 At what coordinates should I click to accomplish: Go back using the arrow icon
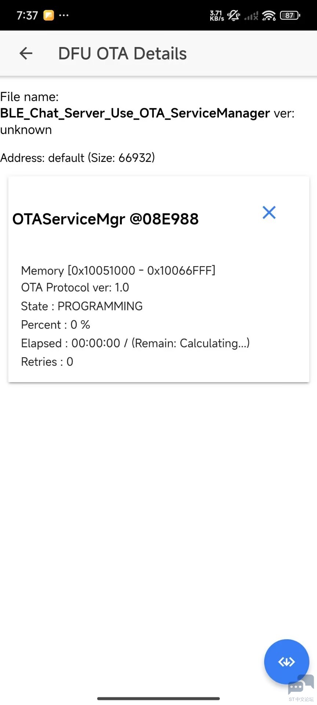tap(26, 54)
